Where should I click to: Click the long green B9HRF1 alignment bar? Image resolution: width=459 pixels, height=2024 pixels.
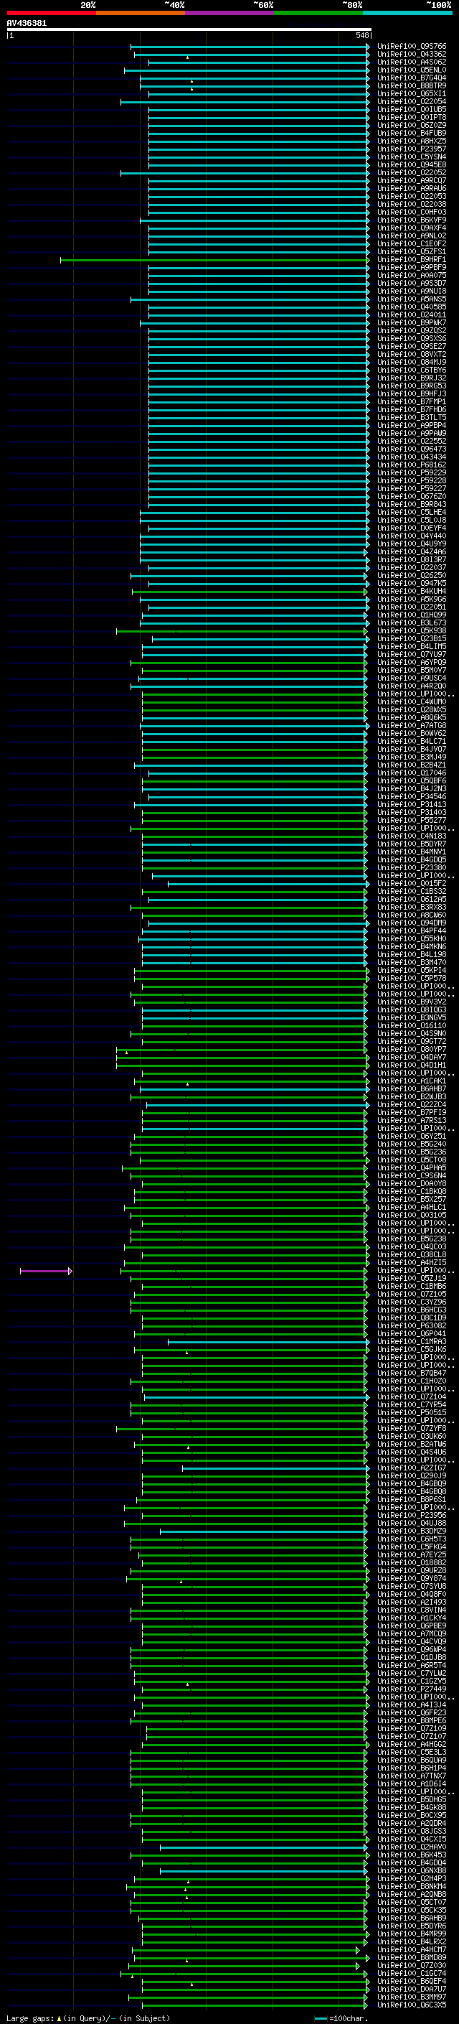tap(214, 260)
